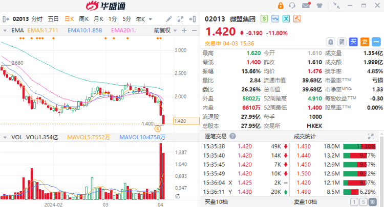Click the 1.420 current price tag on axis
Screen dimensions: 384x207
pyautogui.click(x=186, y=121)
